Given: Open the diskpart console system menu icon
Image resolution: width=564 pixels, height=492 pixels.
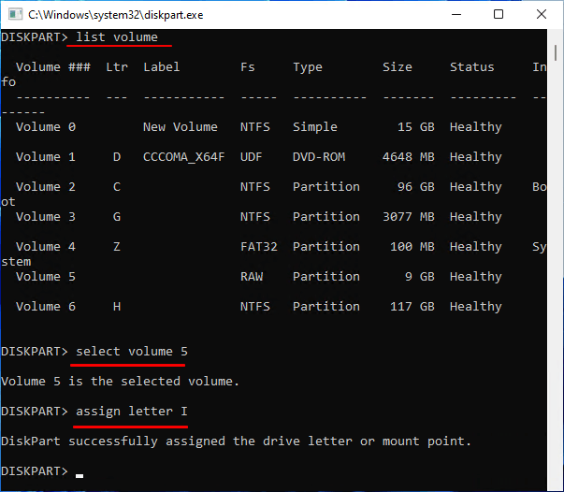Looking at the screenshot, I should click(x=13, y=14).
